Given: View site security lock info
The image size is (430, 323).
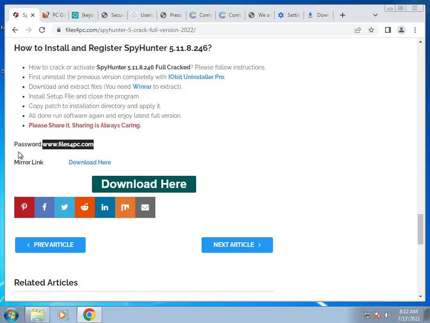Looking at the screenshot, I should point(58,30).
